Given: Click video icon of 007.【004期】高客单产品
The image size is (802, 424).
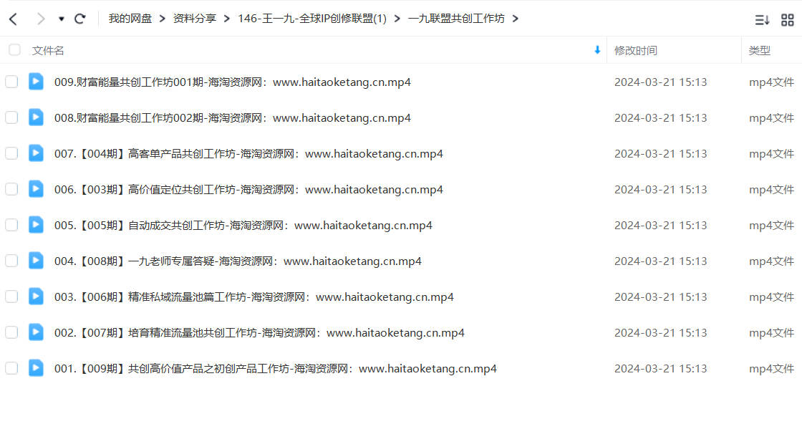Looking at the screenshot, I should (x=36, y=153).
